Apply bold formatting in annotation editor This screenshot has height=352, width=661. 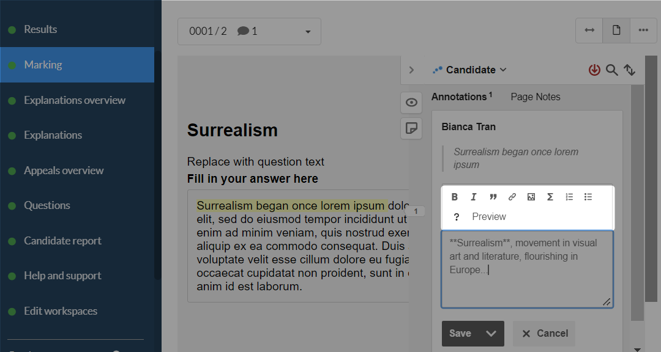(454, 197)
